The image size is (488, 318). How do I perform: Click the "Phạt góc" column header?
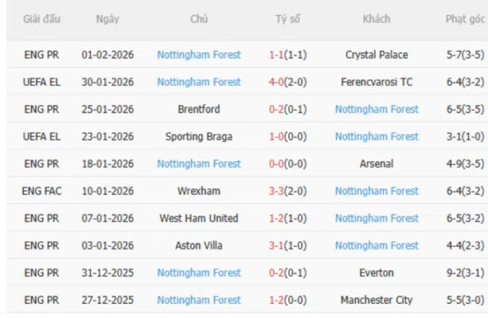(x=463, y=18)
